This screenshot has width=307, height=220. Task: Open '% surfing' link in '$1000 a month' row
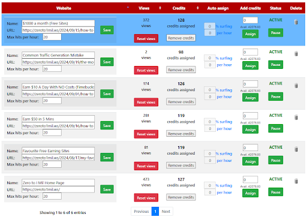(224, 26)
